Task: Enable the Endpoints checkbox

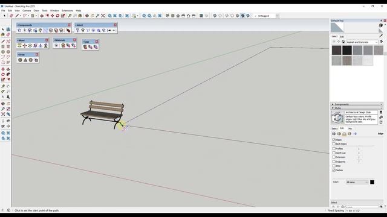Action: click(334, 162)
